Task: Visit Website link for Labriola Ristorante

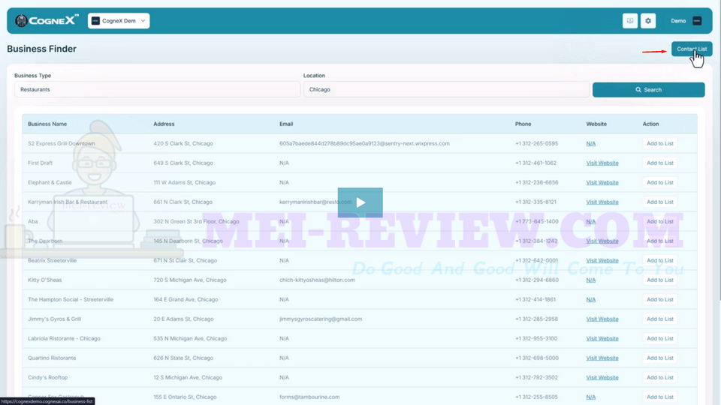Action: tap(602, 338)
